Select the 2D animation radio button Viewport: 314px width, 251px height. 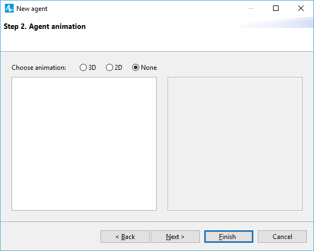[x=109, y=68]
